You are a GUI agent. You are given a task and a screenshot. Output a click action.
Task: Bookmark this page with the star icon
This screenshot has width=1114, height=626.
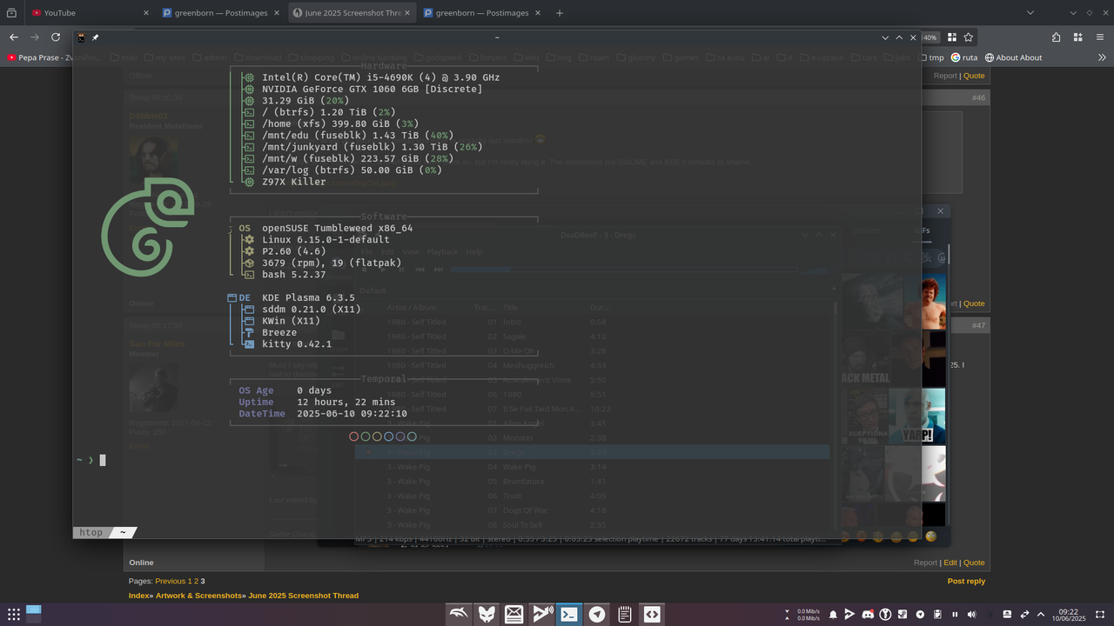[968, 37]
